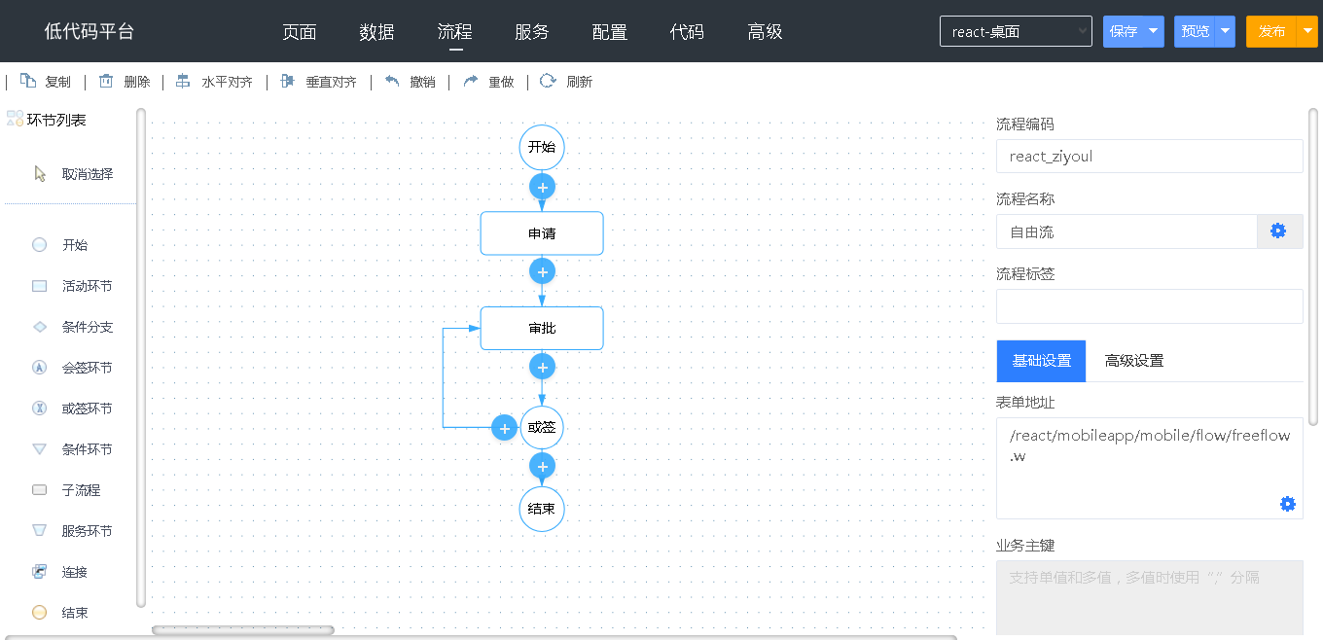Click the 刷新 refresh icon

(548, 81)
